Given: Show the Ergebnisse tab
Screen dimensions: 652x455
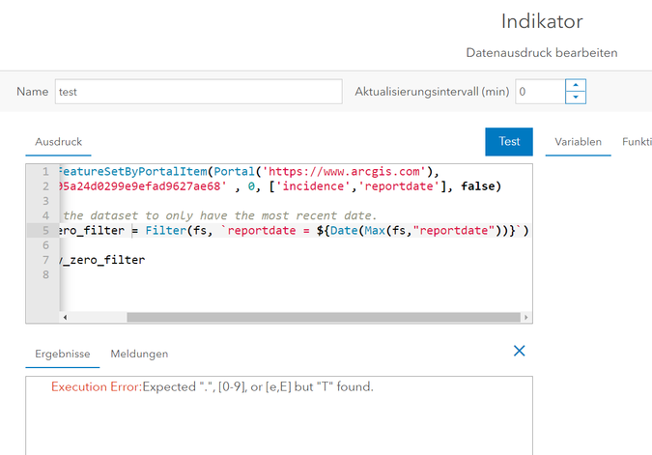Looking at the screenshot, I should 63,354.
